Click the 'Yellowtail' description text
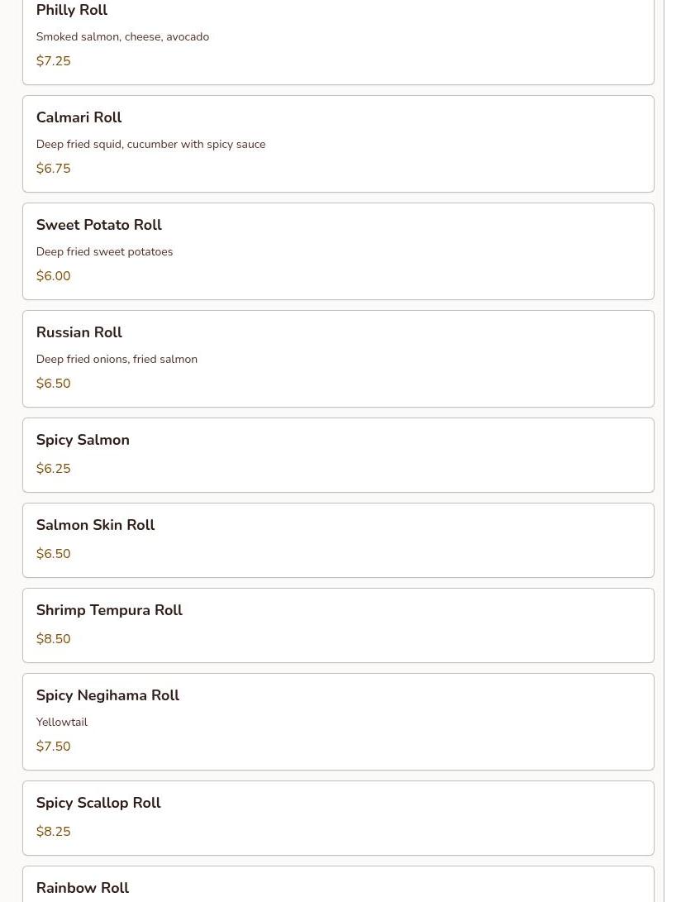Viewport: 681px width, 902px height. (x=61, y=723)
